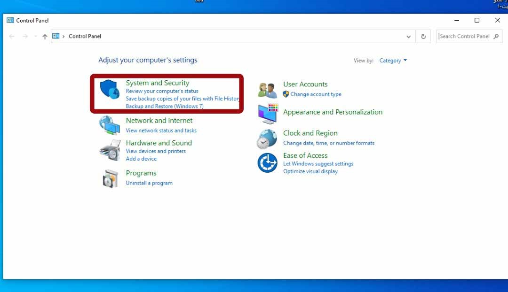Click Change date, time, or number formats

click(x=329, y=143)
